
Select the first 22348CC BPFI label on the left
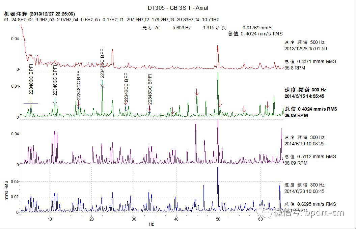click(x=31, y=80)
